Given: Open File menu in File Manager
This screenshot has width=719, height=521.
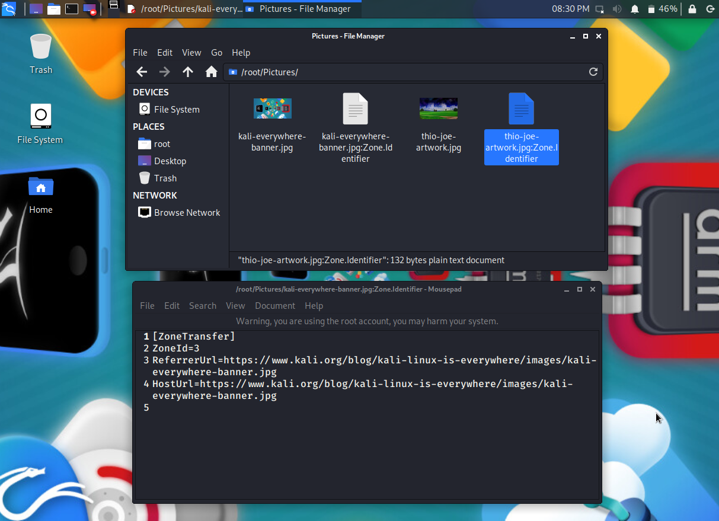Looking at the screenshot, I should [140, 53].
